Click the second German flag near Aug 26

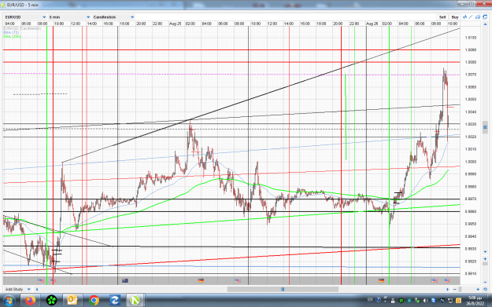381,280
